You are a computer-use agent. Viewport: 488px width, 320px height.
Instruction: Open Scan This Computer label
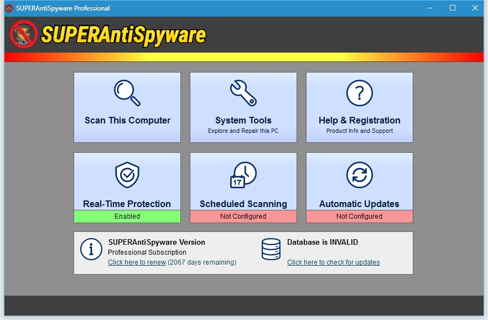(x=127, y=120)
